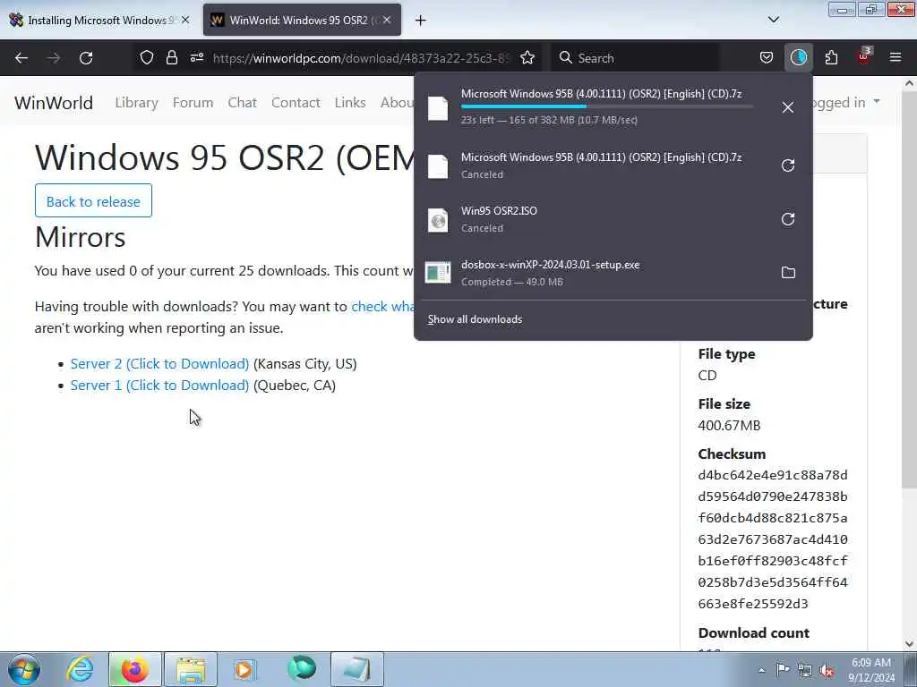Show hidden system tray icons arrow

point(761,671)
